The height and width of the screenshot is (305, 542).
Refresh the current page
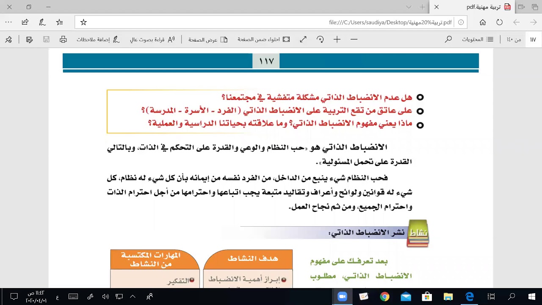(x=500, y=22)
